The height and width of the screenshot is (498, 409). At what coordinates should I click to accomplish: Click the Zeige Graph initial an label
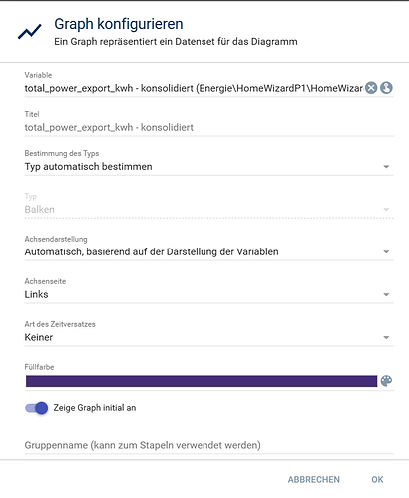pos(95,408)
